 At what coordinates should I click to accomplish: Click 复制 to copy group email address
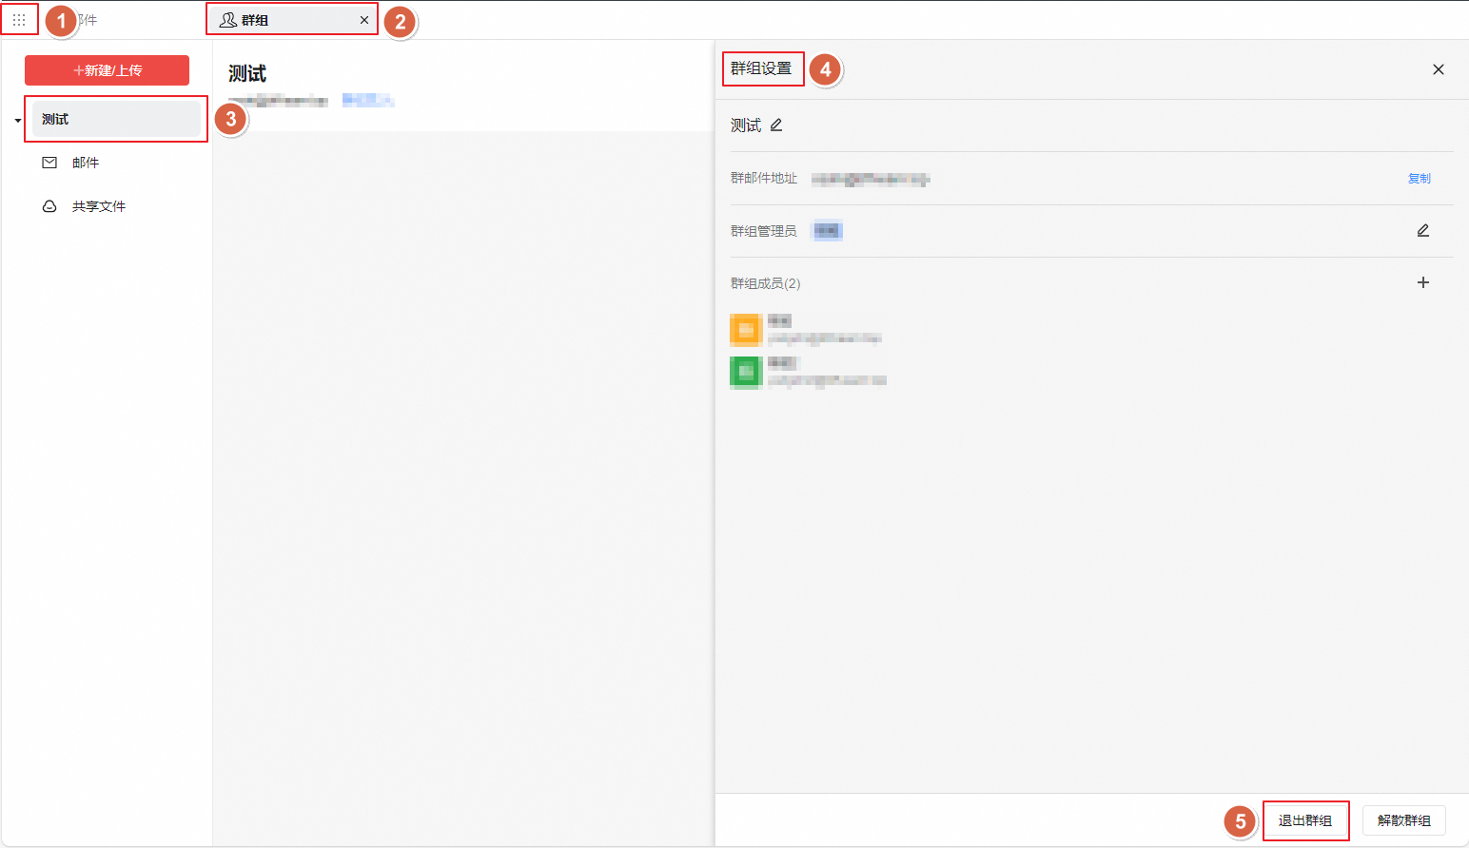coord(1419,179)
